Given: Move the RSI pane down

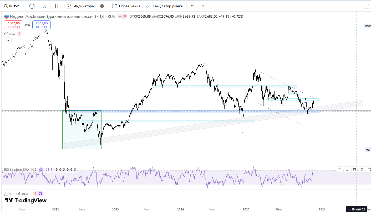Looking at the screenshot, I should click(x=347, y=169).
